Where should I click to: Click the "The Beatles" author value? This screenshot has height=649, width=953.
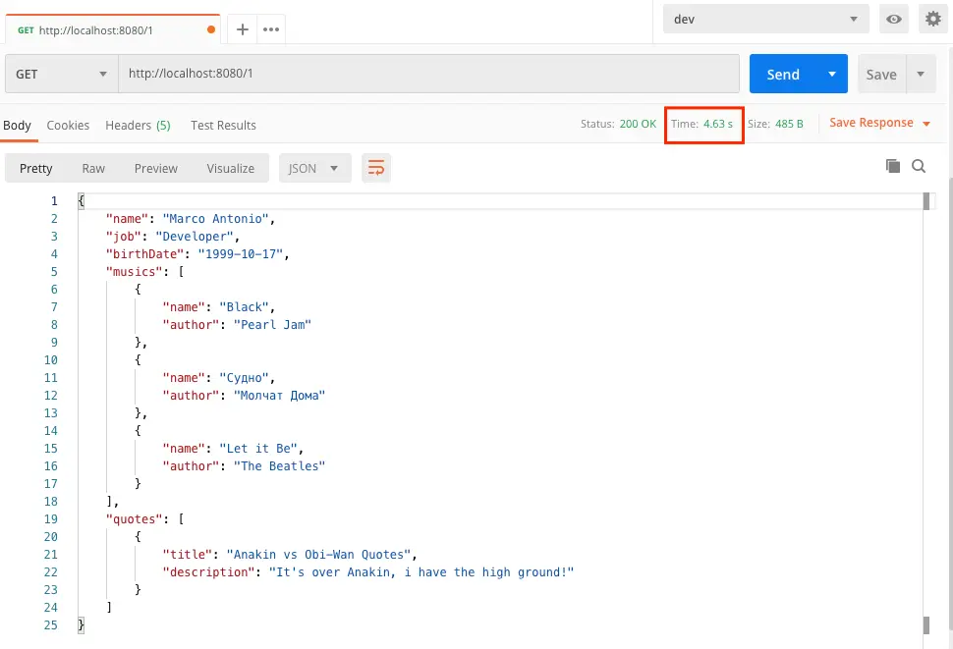[280, 466]
